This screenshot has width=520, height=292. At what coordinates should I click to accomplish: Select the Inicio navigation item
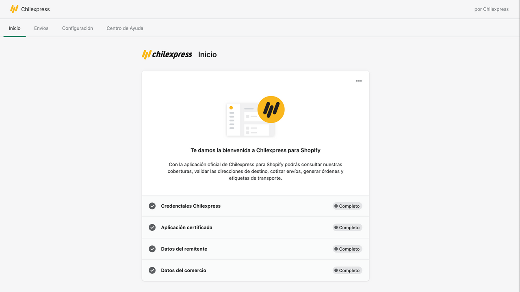(x=14, y=28)
